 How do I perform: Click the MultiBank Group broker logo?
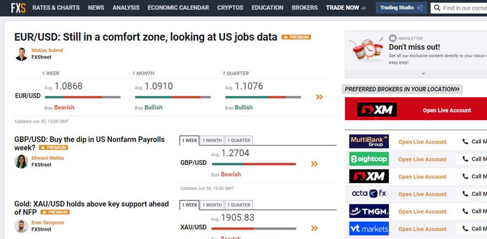[368, 142]
